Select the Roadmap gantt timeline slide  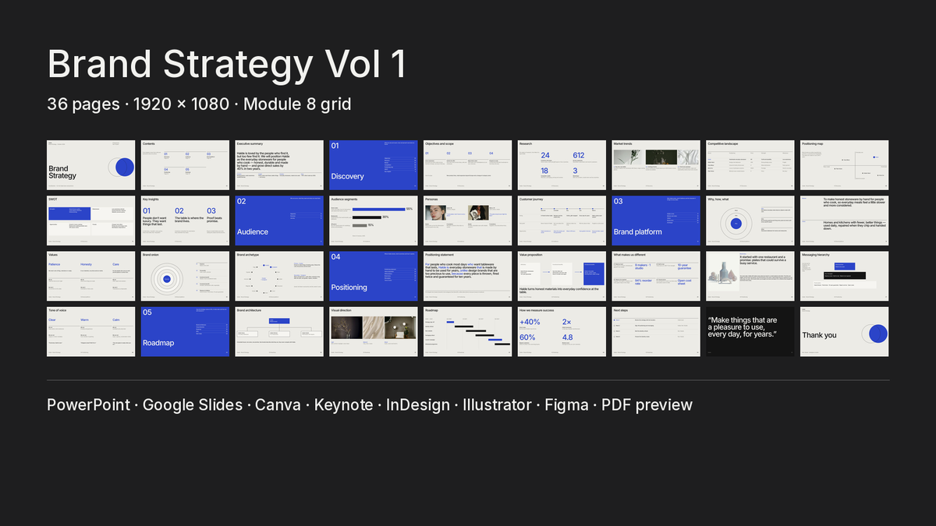point(468,331)
